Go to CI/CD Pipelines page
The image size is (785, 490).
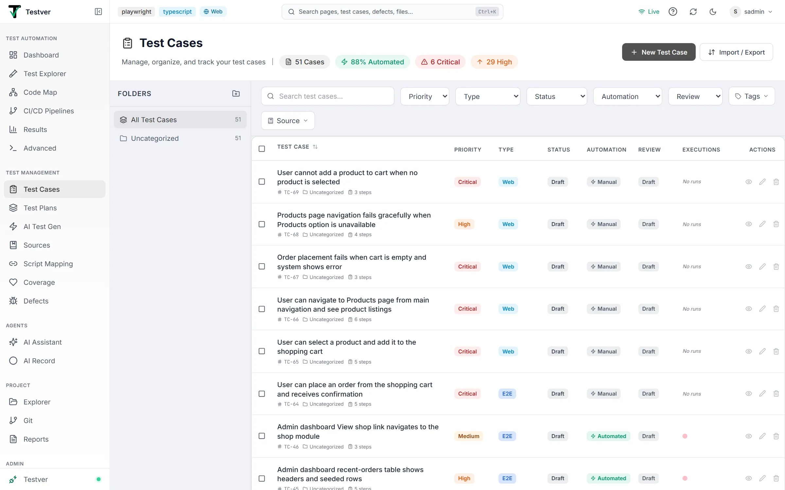(55, 111)
